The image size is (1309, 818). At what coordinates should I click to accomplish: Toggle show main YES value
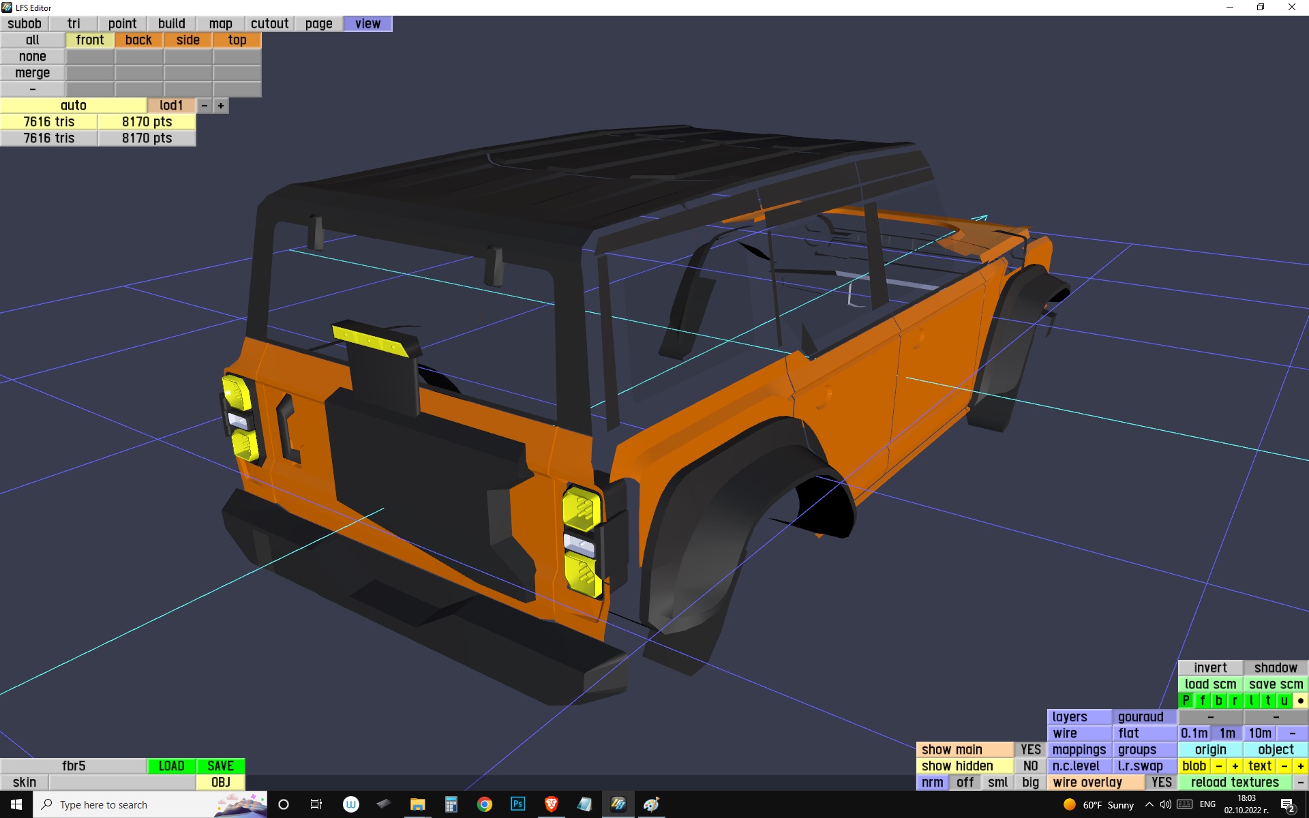1030,750
